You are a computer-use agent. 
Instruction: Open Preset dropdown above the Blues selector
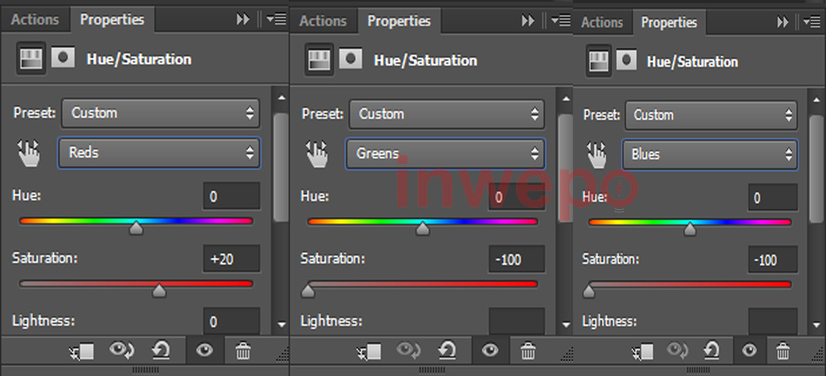711,115
